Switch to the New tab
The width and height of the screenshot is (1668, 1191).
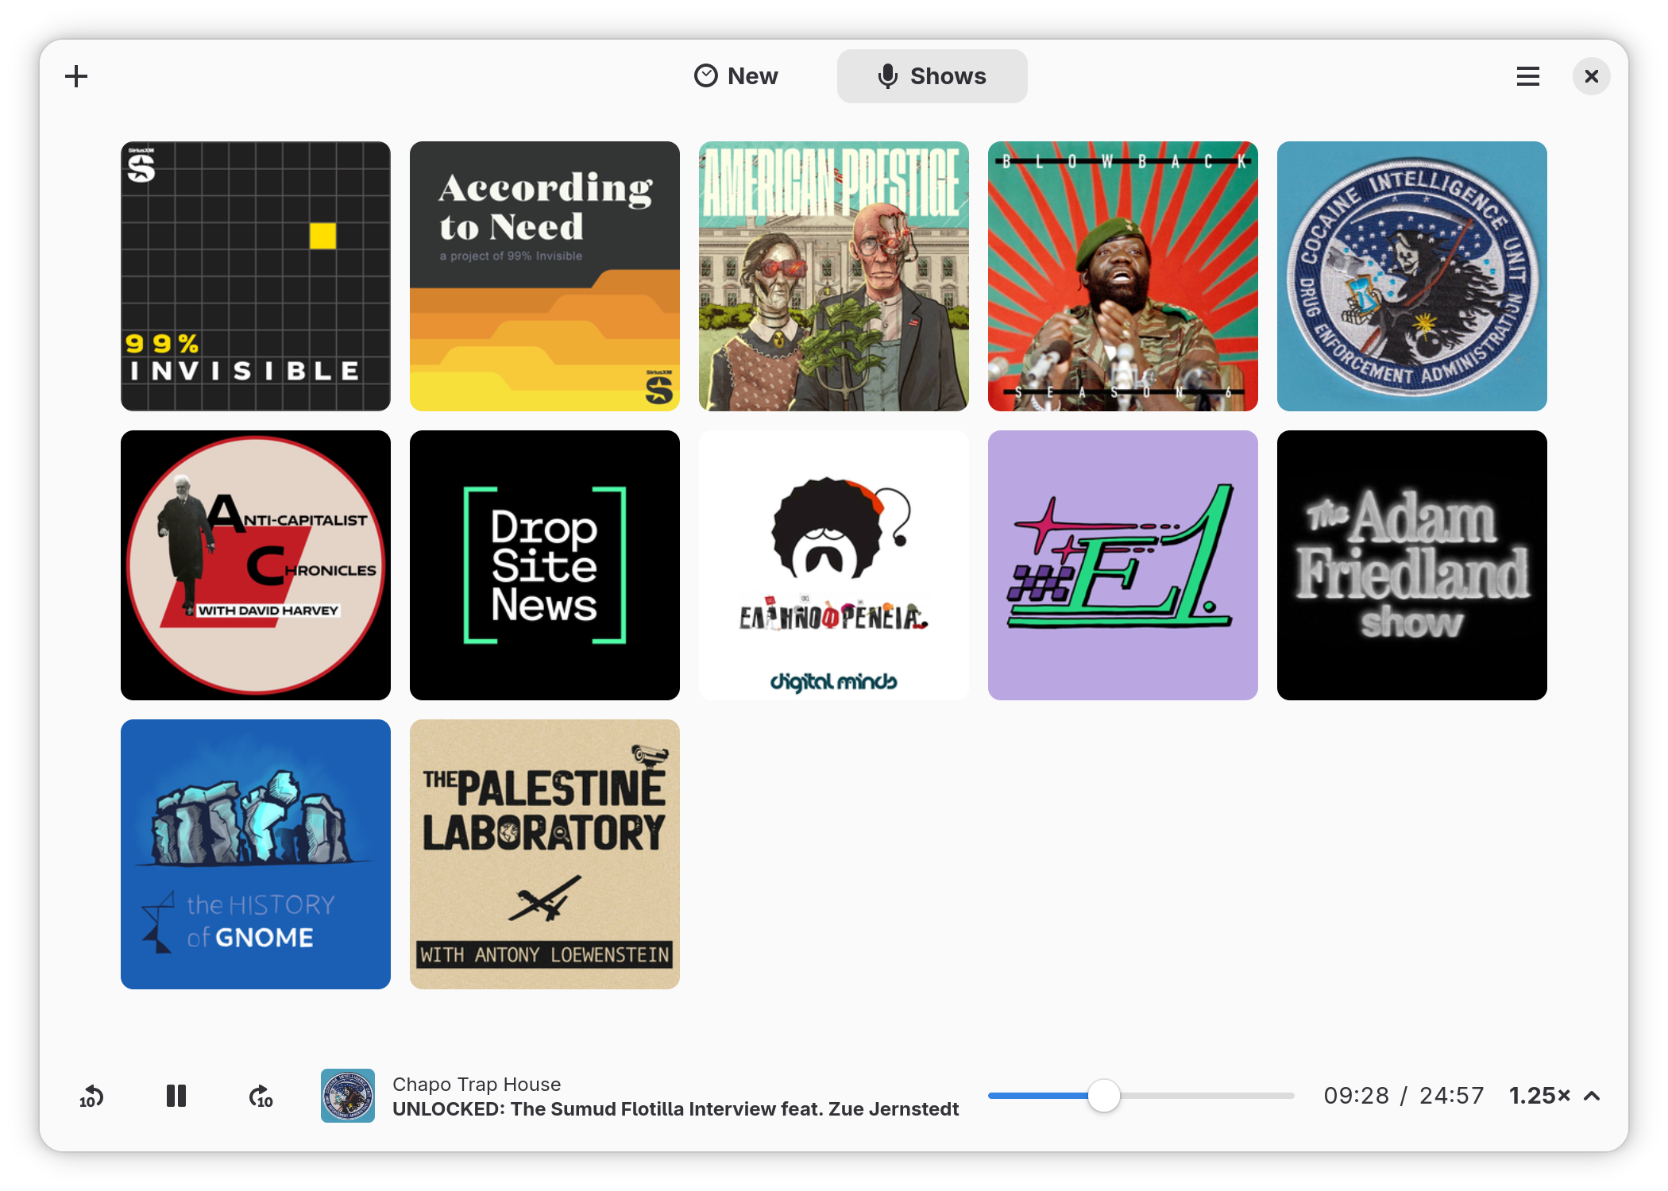click(x=736, y=76)
